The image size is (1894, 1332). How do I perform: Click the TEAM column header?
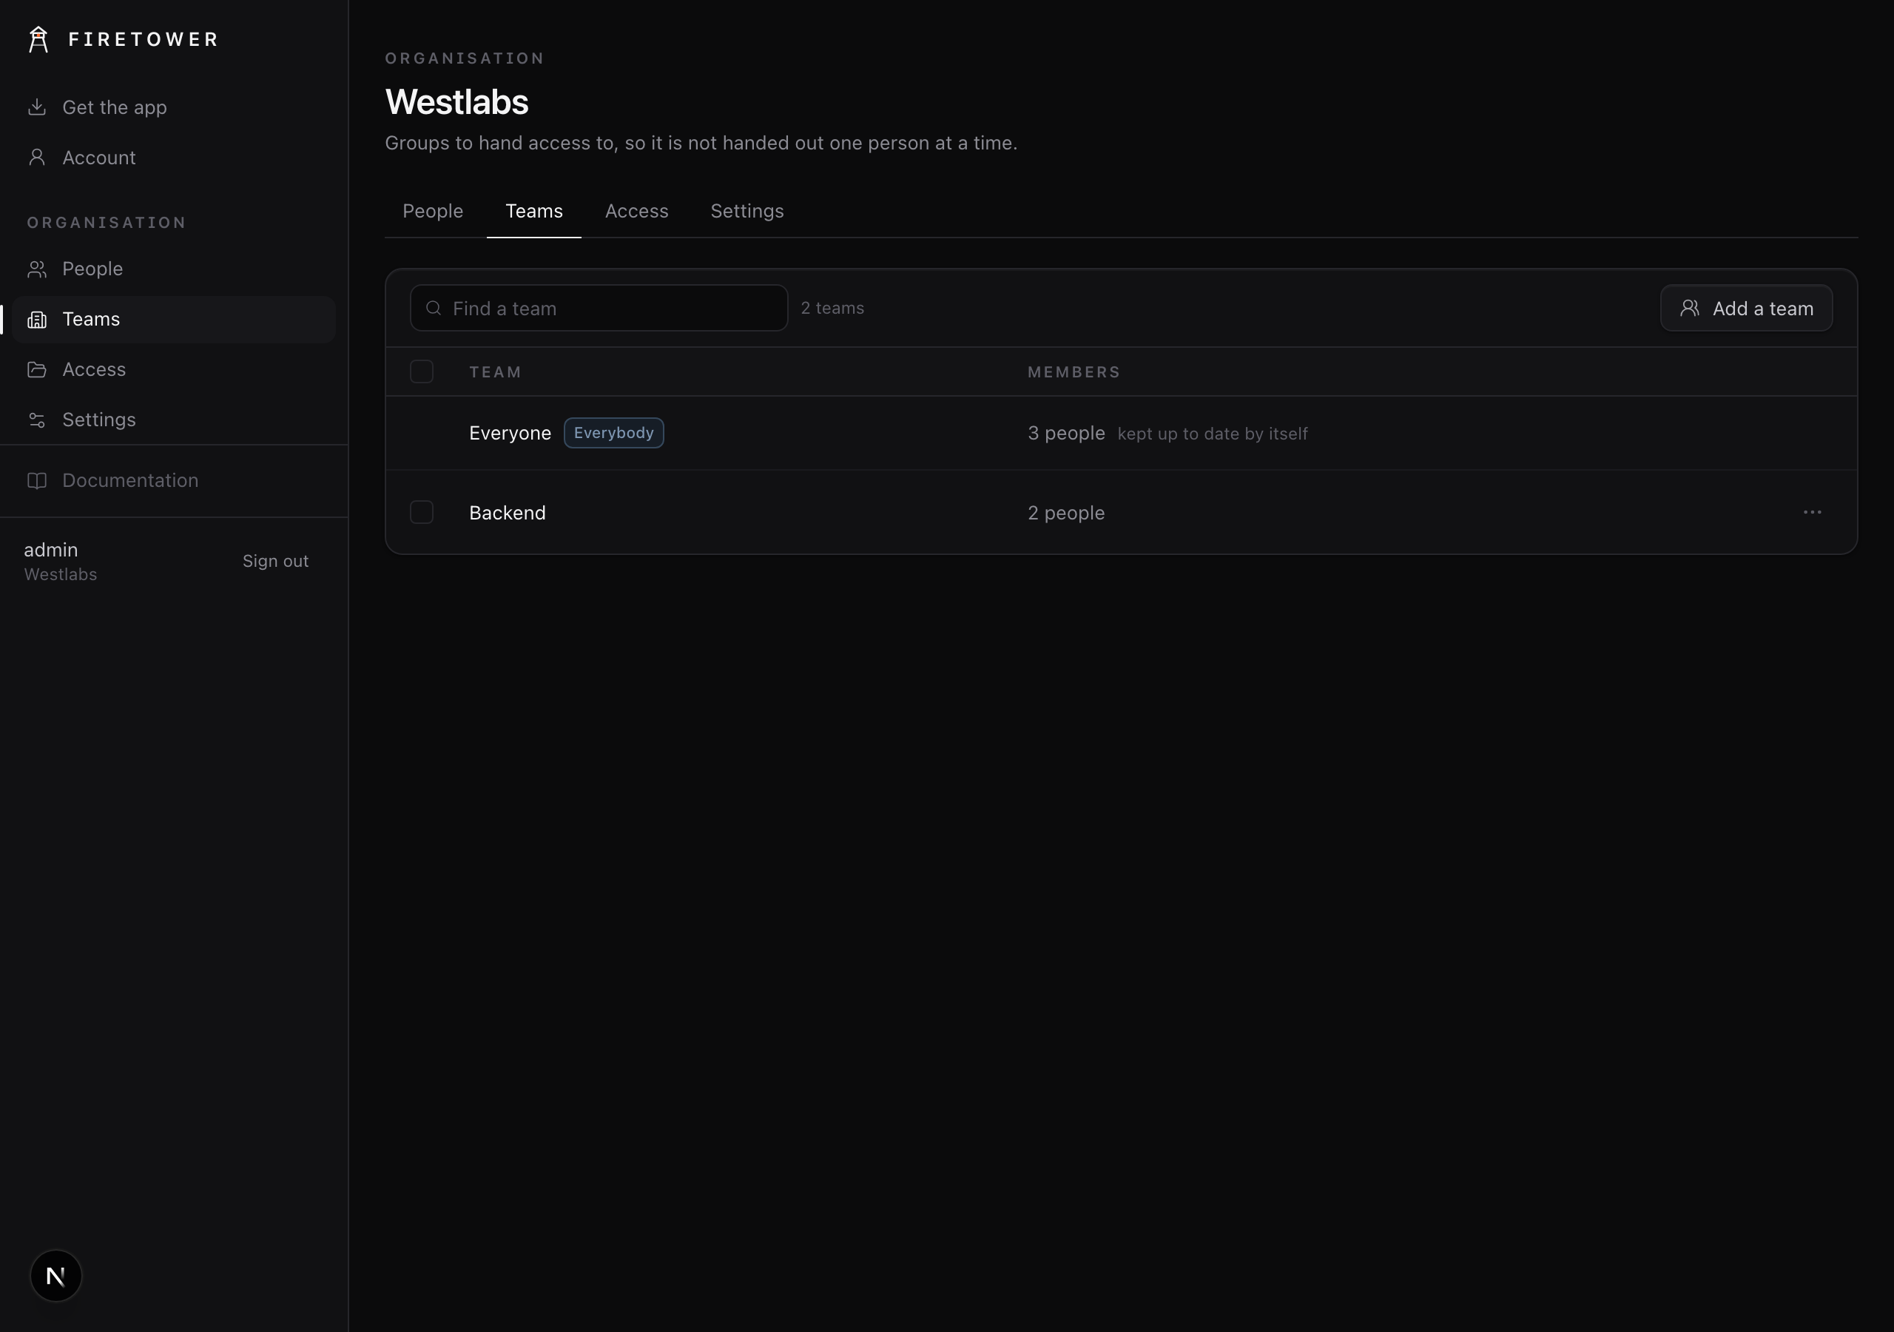point(495,372)
